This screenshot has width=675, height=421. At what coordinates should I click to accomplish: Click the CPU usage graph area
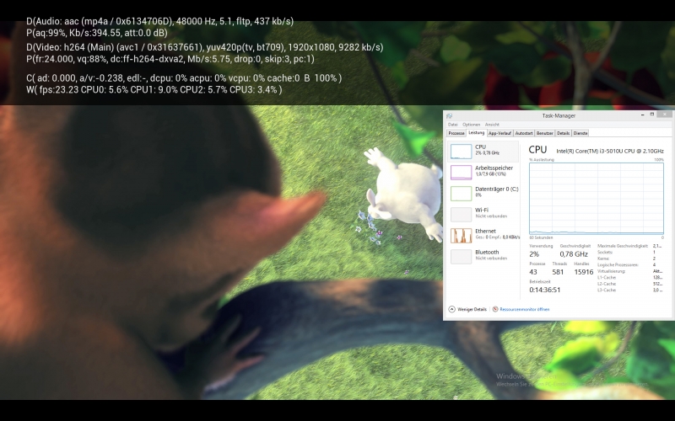click(x=597, y=199)
